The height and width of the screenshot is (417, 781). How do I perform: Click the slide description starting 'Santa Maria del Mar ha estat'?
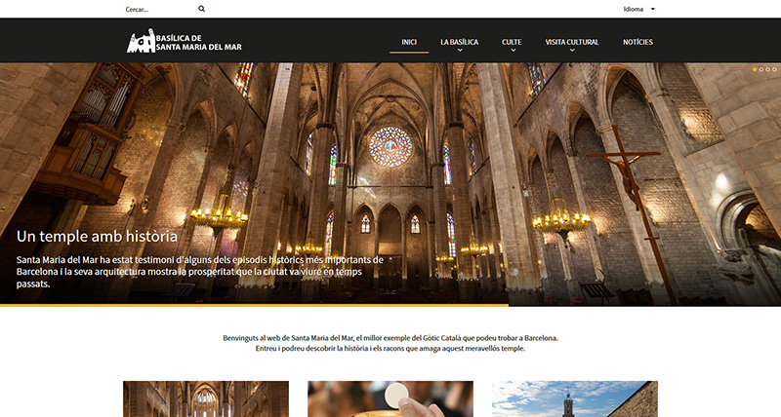200,272
